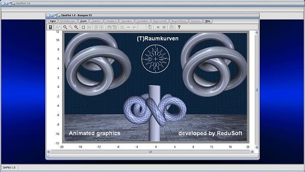Screen dimensions: 305x172
Task: Click the curve graph icon beside calculator
Action: pos(58,27)
